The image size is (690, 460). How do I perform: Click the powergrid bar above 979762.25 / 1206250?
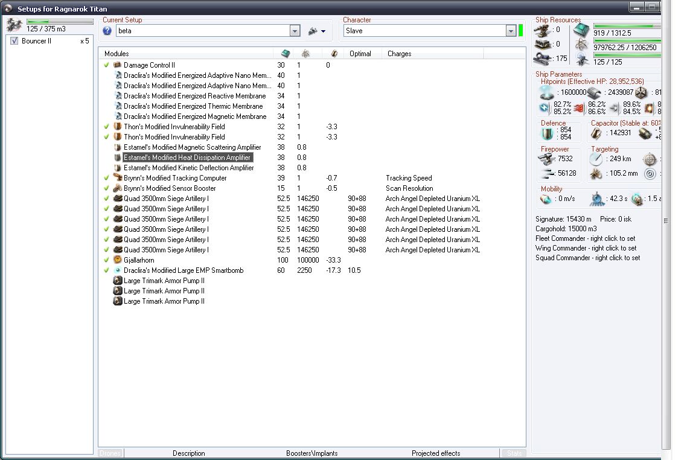point(627,40)
